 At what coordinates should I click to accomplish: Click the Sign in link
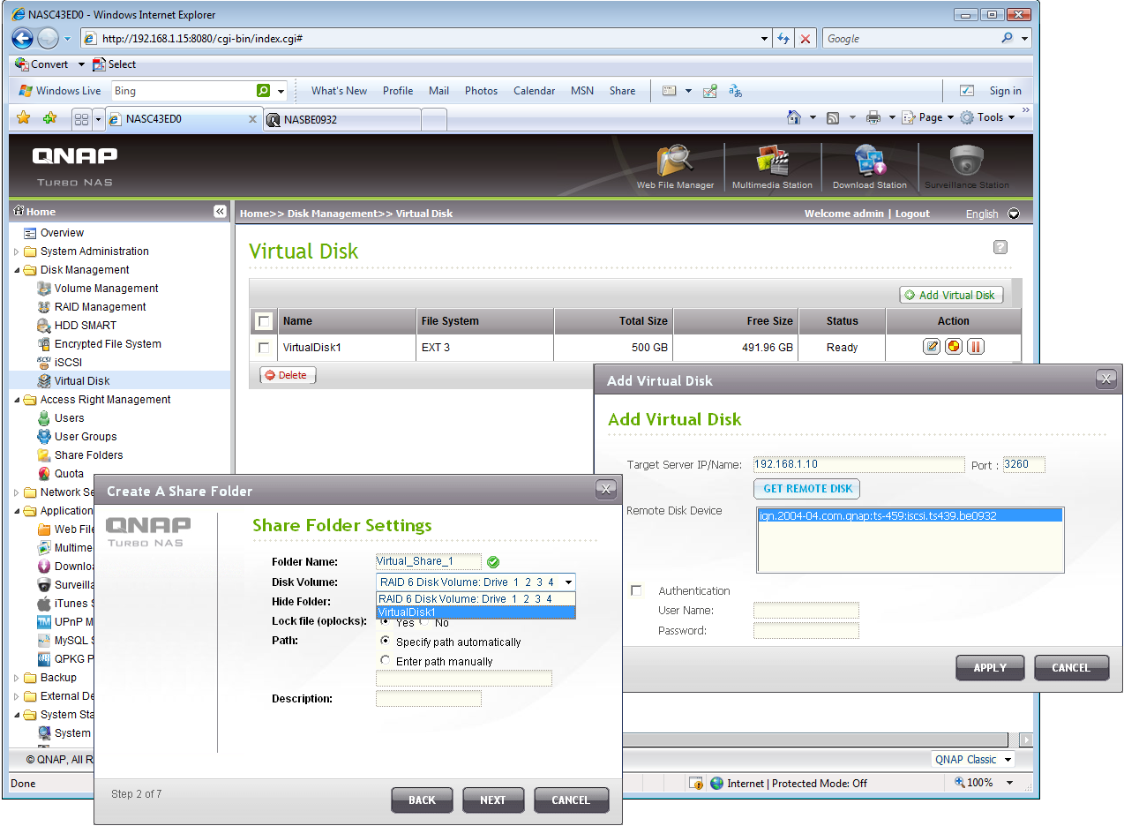(1005, 91)
